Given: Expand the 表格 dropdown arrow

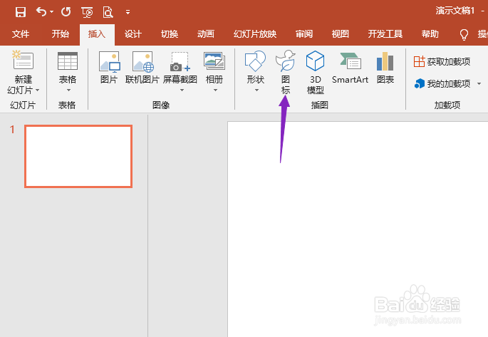Looking at the screenshot, I should (x=68, y=90).
